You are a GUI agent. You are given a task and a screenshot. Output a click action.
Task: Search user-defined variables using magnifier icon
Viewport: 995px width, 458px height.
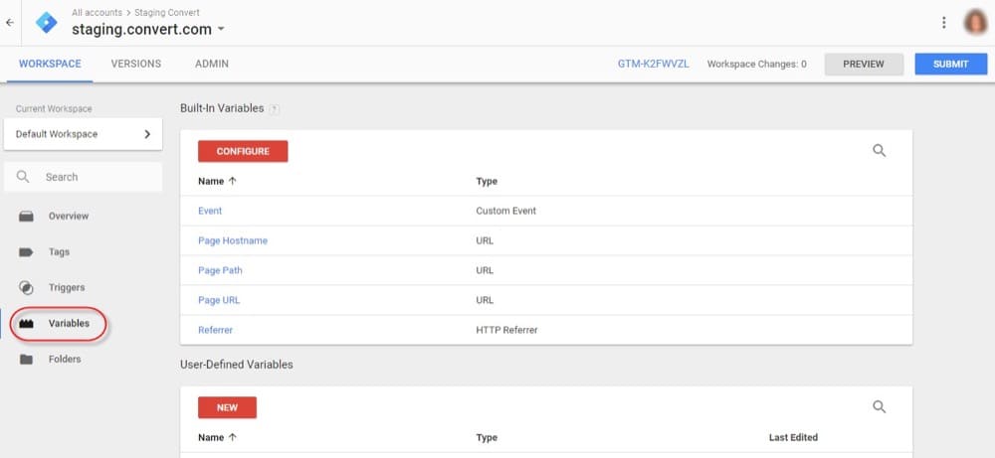tap(879, 406)
